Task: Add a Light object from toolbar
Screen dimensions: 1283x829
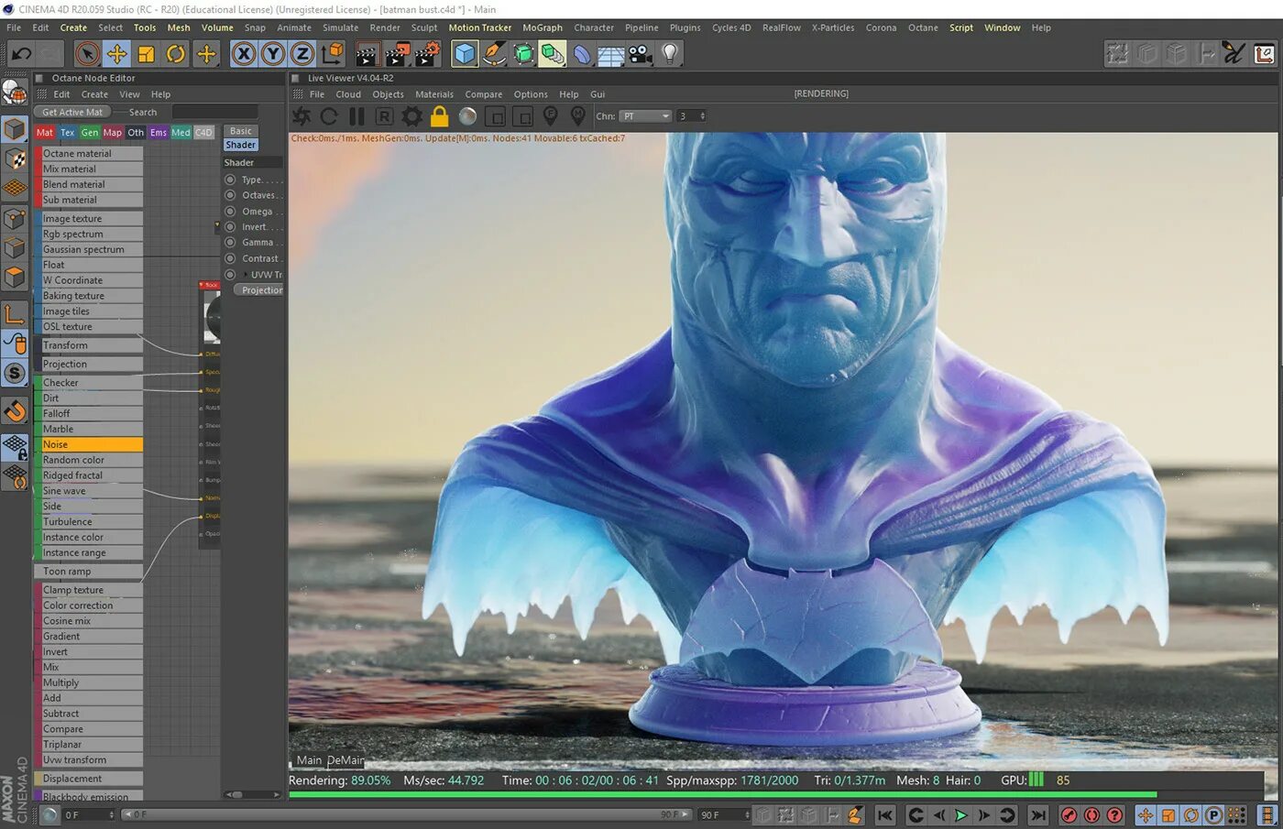Action: 670,54
